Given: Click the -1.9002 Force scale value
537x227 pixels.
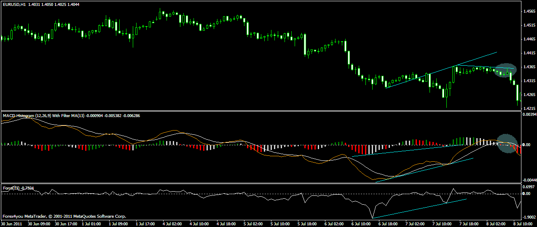Looking at the screenshot, I should coord(529,218).
